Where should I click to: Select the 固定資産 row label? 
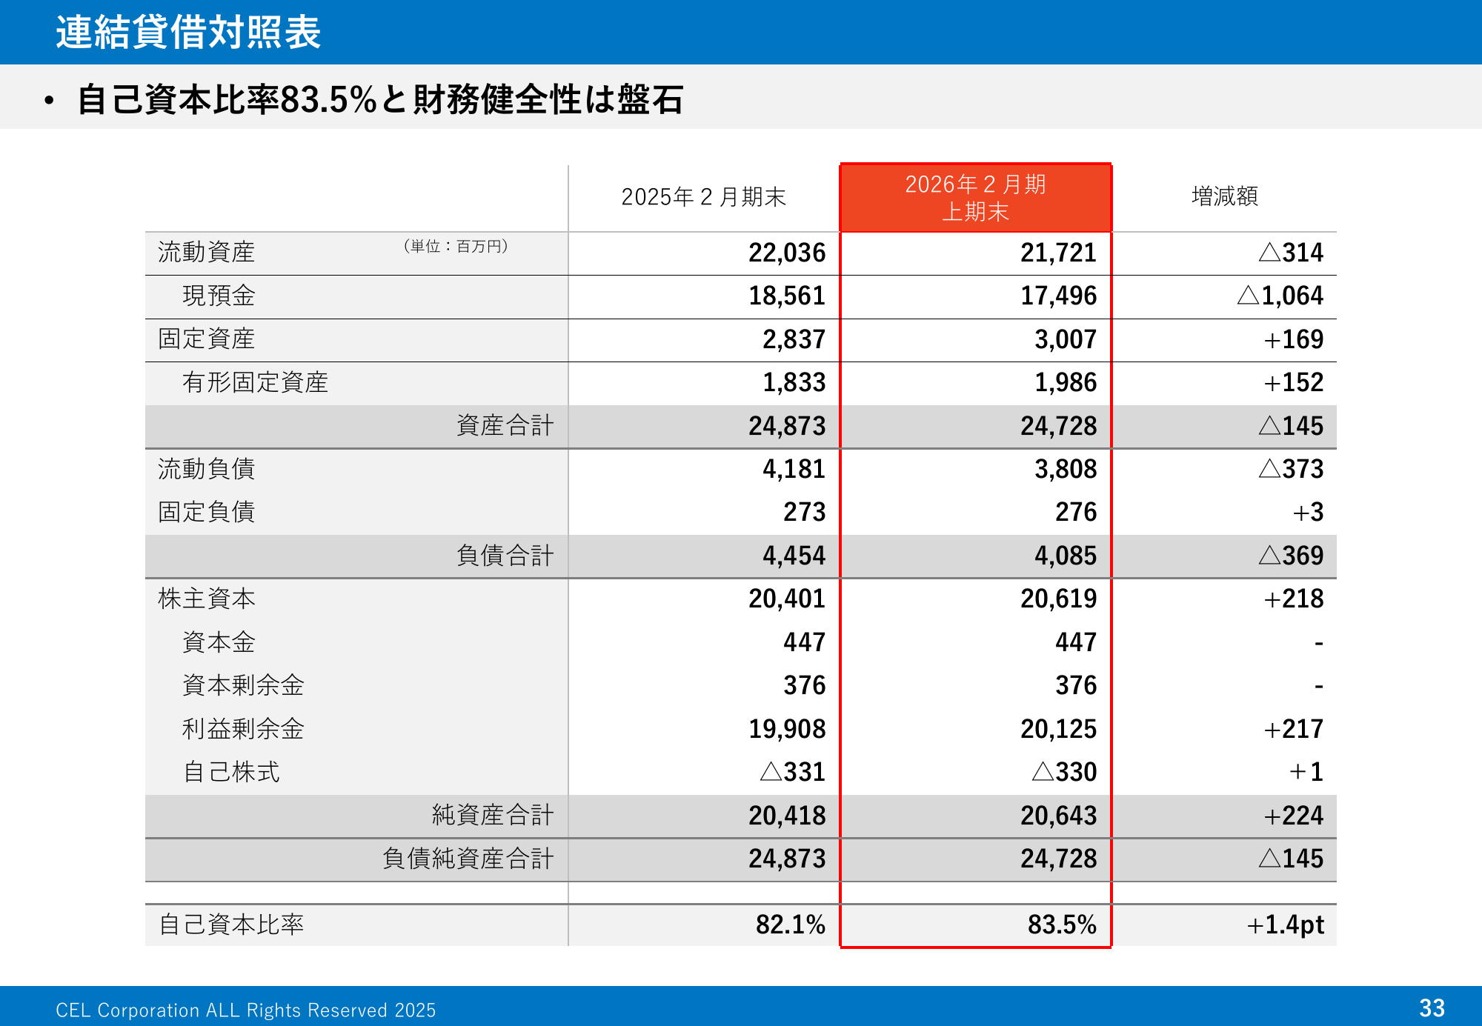[x=206, y=339]
